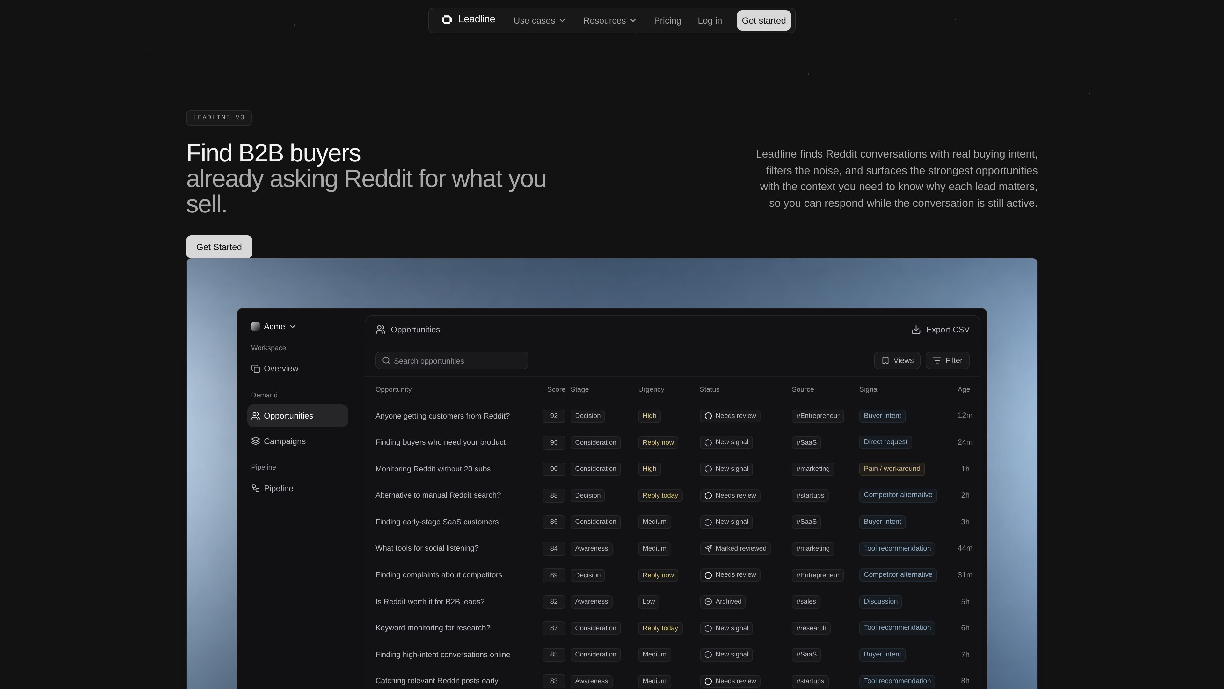Sort by the Score column header
This screenshot has height=689, width=1224.
556,389
